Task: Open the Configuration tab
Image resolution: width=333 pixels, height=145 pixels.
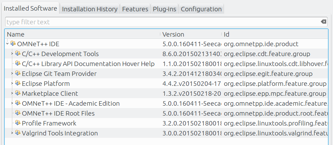Action: tap(201, 9)
